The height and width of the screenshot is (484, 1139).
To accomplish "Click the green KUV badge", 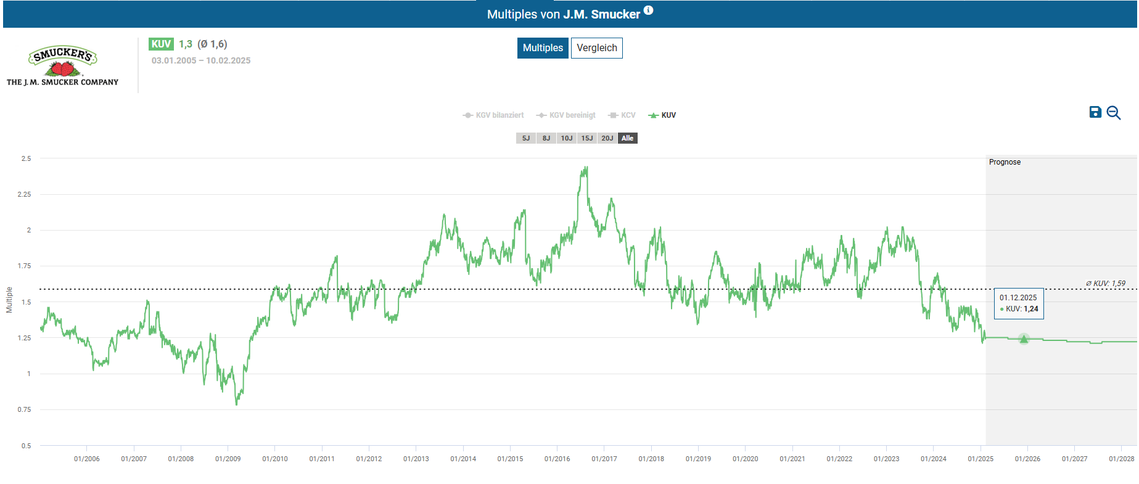I will 161,44.
